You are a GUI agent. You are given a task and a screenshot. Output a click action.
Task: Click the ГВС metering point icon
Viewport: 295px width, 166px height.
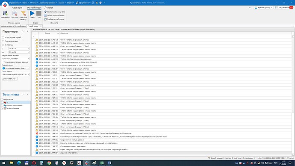click(x=5, y=102)
